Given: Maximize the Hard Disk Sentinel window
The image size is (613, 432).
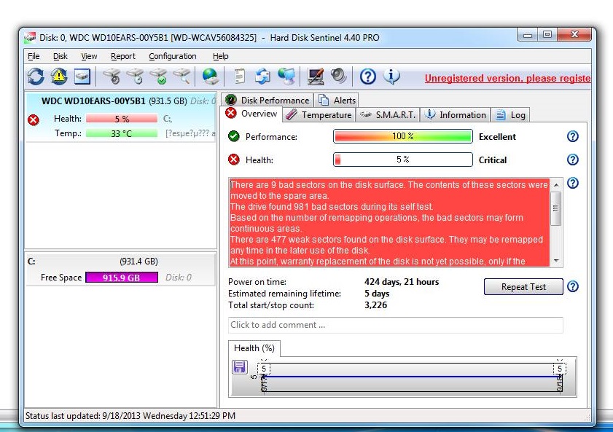Looking at the screenshot, I should [547, 35].
